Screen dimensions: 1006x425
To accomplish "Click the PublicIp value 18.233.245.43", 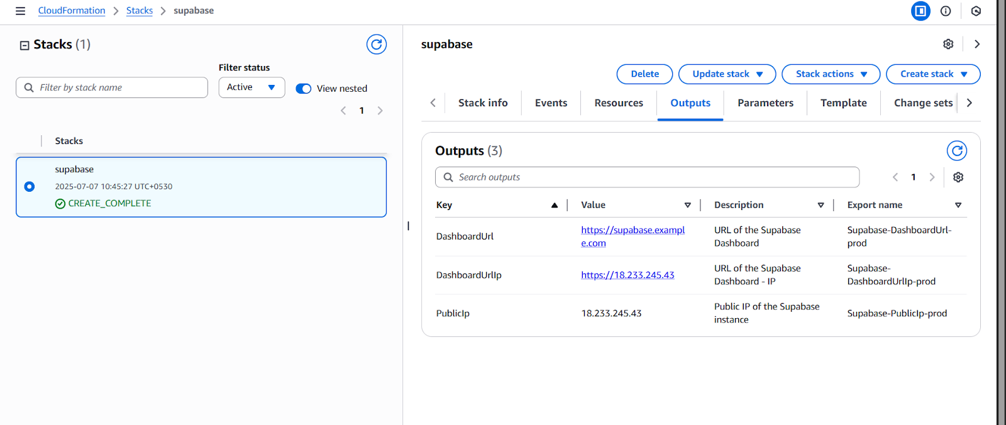I will click(611, 314).
